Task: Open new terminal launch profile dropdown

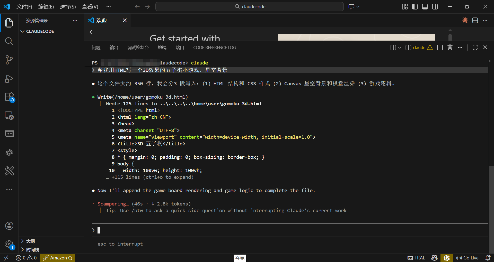Action: [x=400, y=48]
